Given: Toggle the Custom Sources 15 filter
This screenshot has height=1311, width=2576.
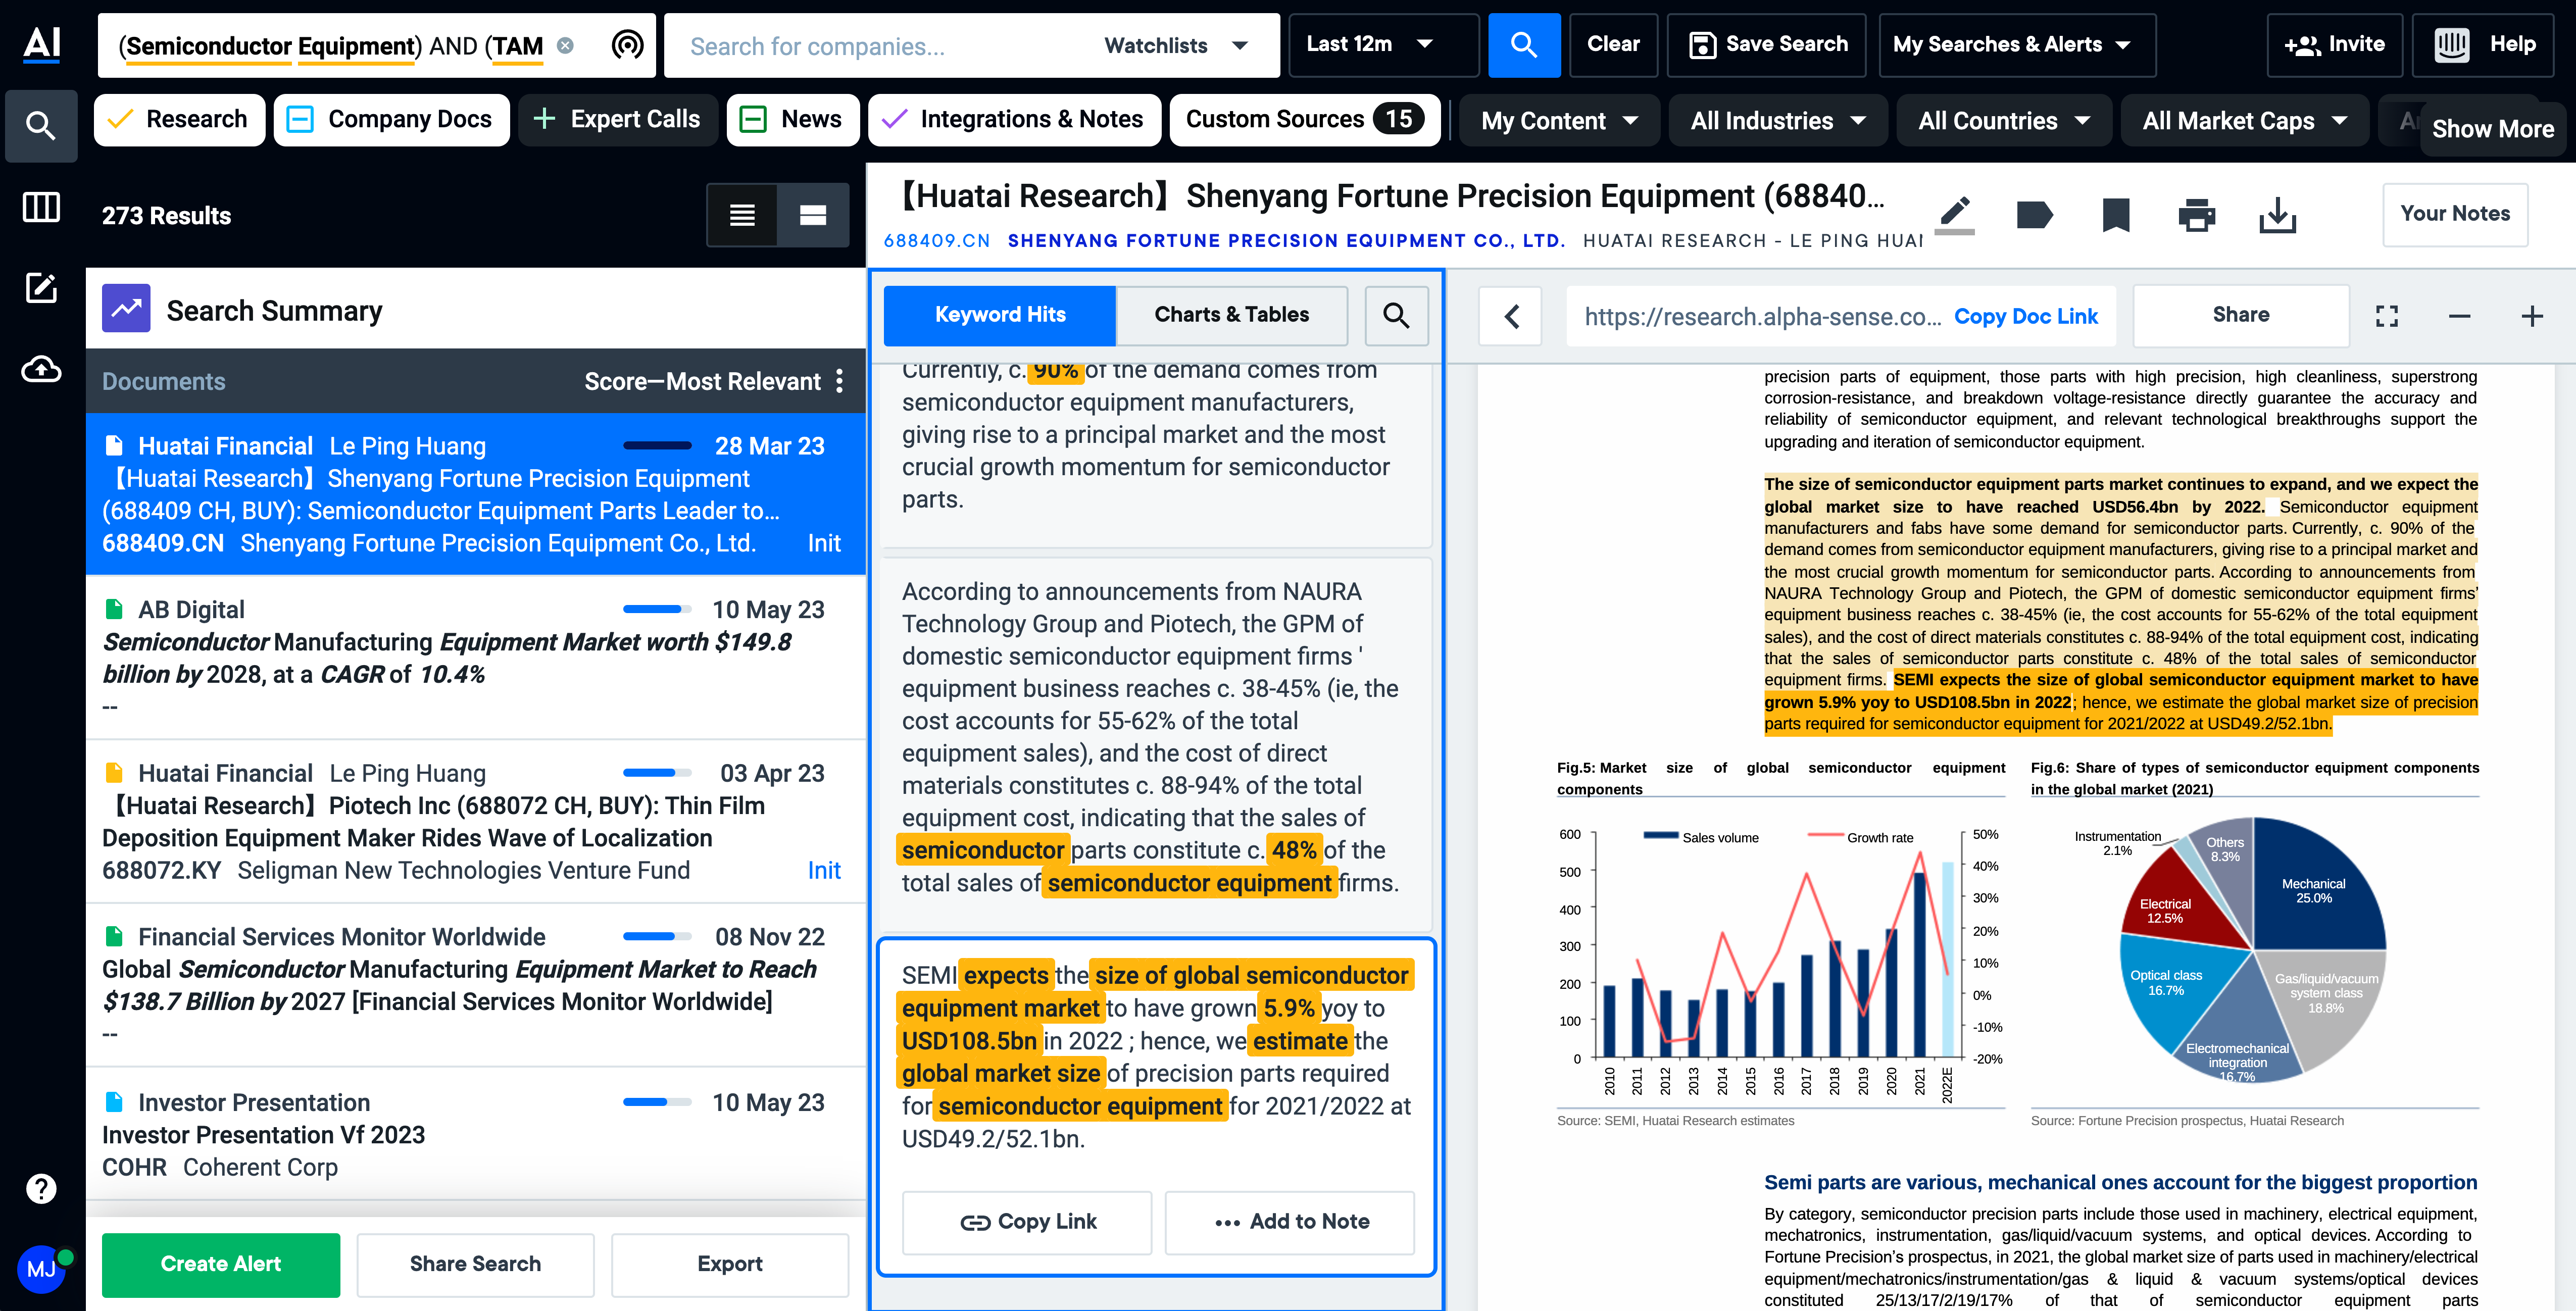Looking at the screenshot, I should click(1305, 120).
